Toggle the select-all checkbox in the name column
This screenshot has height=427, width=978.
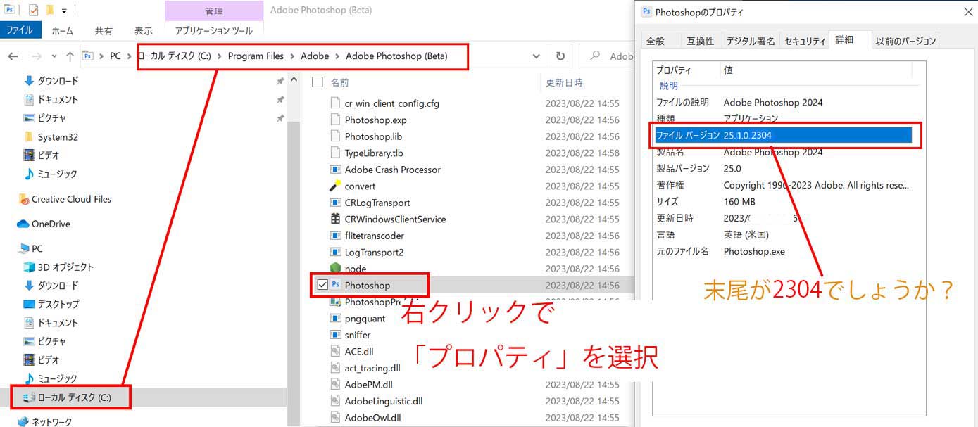coord(317,80)
